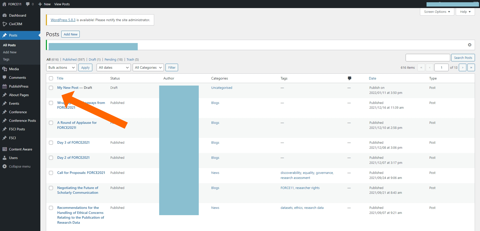Open the Uncategorised category link

(222, 88)
